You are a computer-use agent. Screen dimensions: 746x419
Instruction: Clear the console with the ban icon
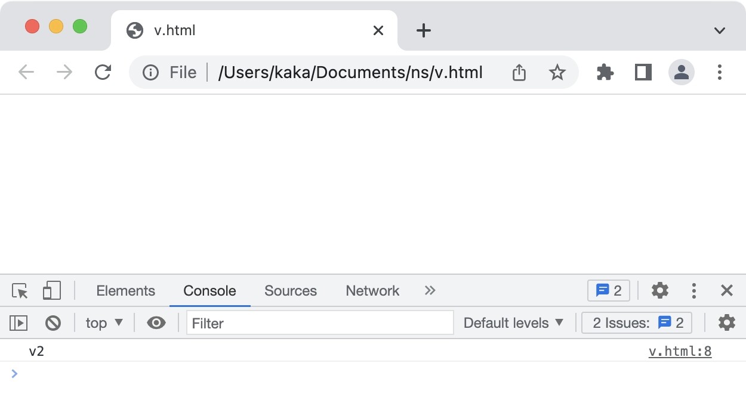[x=53, y=323]
